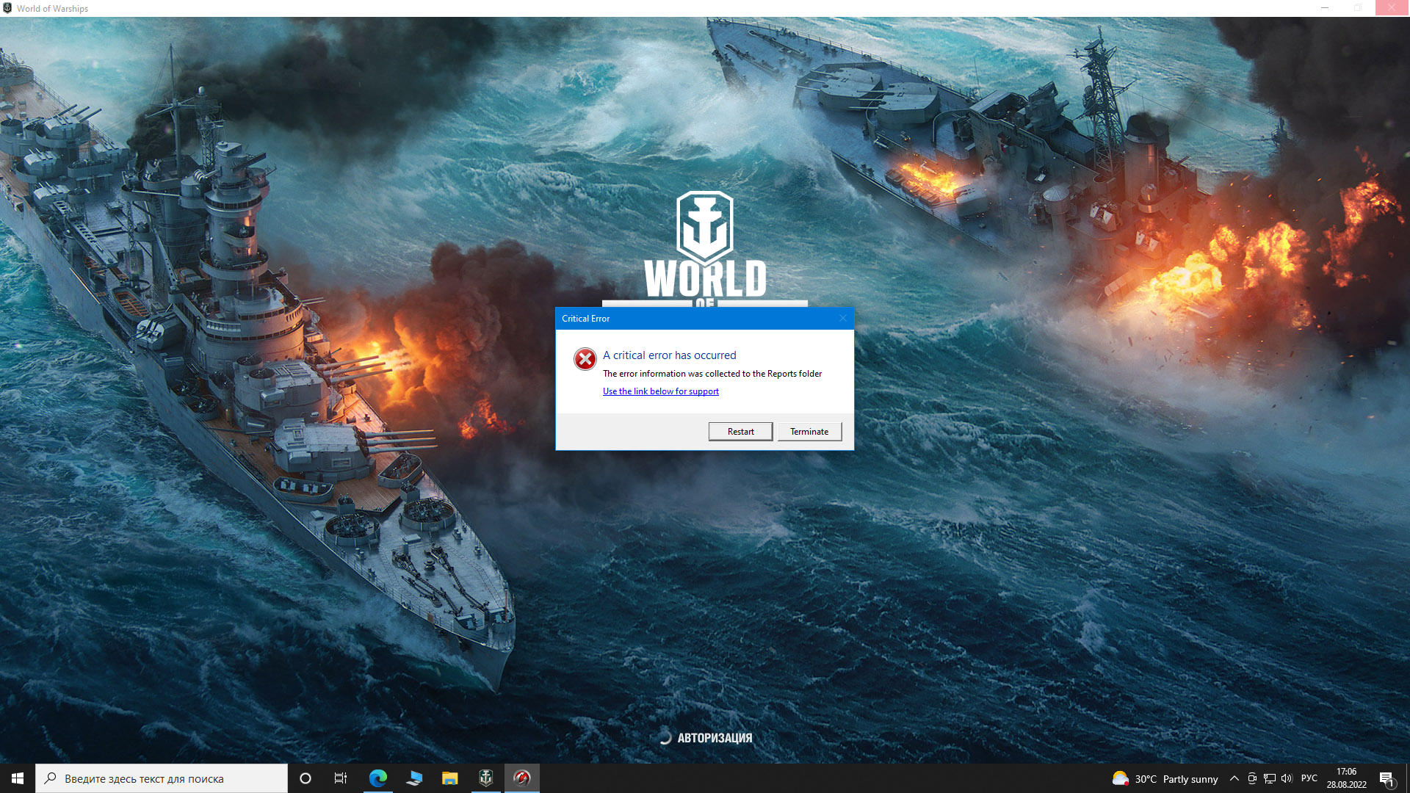The height and width of the screenshot is (793, 1410).
Task: Open the 30°C Partly sunny weather widget
Action: pyautogui.click(x=1165, y=779)
